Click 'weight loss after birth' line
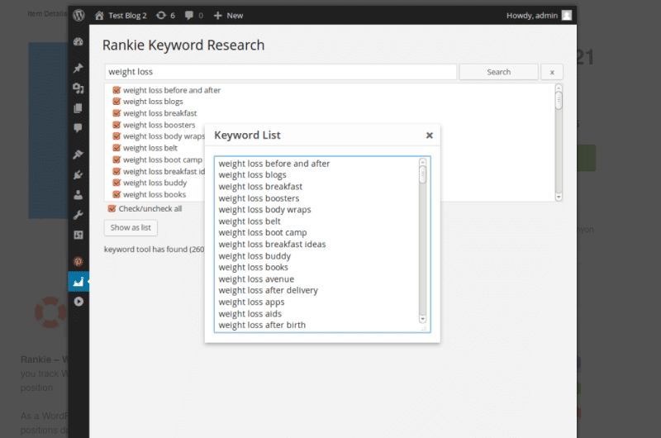 262,325
